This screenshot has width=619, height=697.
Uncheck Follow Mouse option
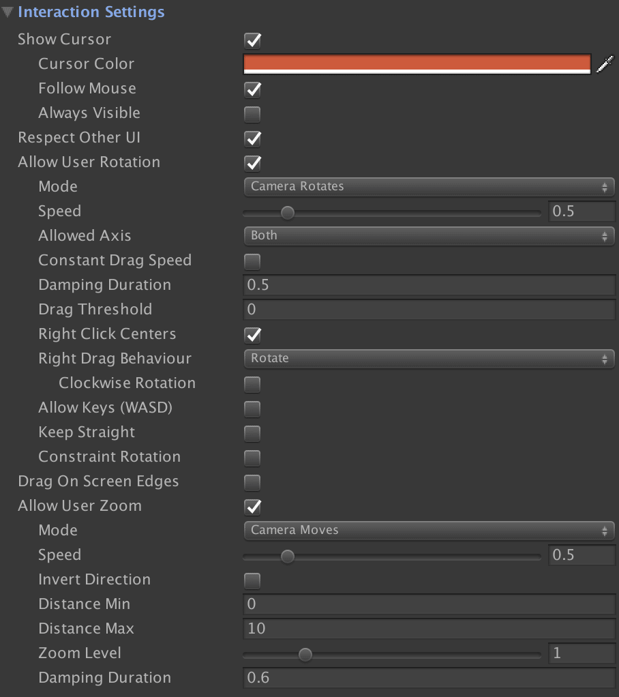pyautogui.click(x=252, y=89)
